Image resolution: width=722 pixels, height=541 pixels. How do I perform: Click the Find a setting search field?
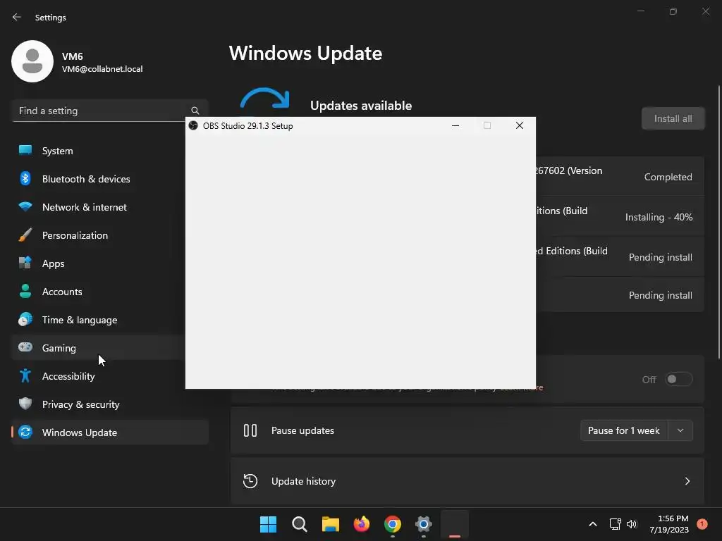click(110, 111)
